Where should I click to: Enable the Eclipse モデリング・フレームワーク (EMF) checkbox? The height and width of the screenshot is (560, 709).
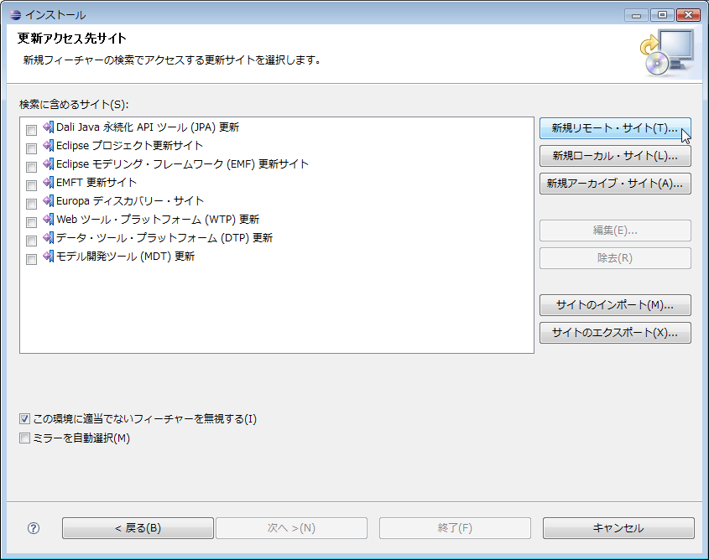[31, 167]
